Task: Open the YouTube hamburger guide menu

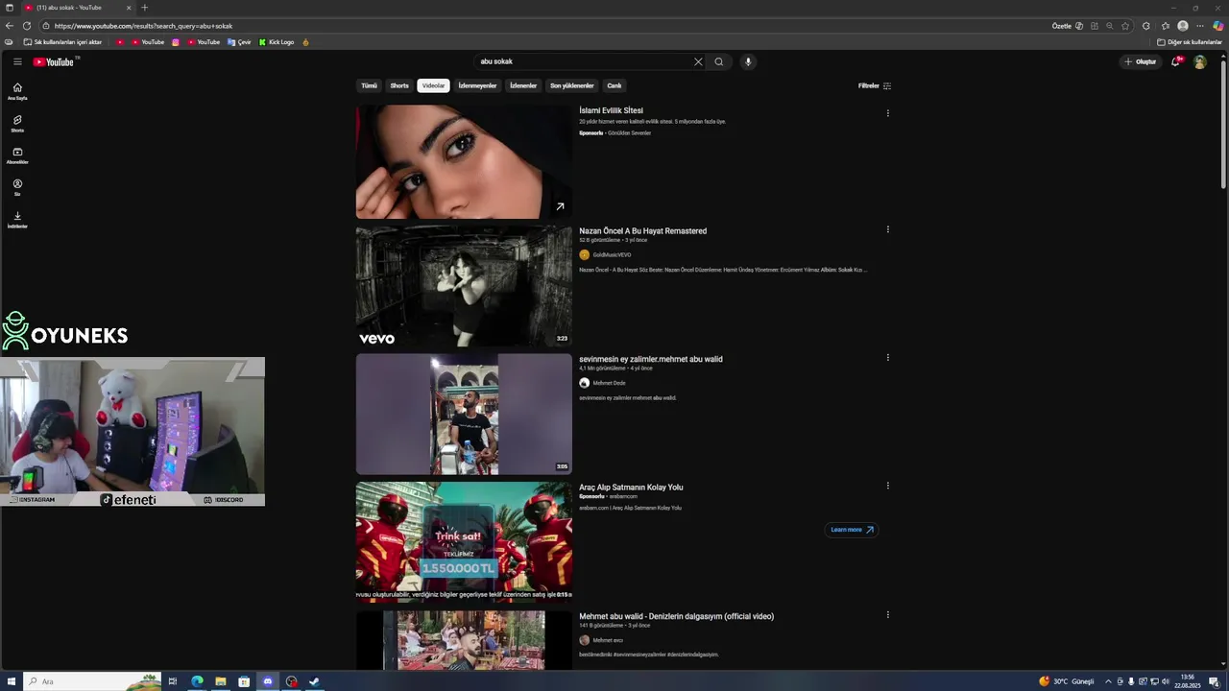Action: 17,61
